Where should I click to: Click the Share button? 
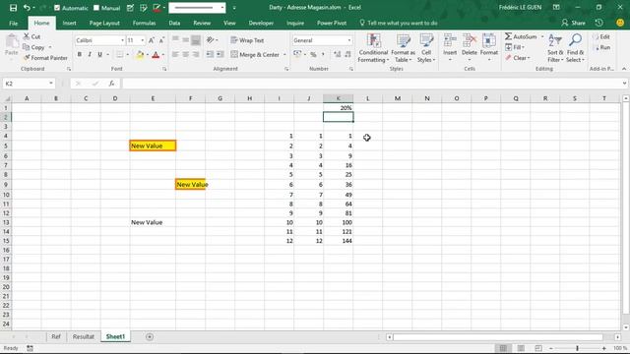point(573,23)
